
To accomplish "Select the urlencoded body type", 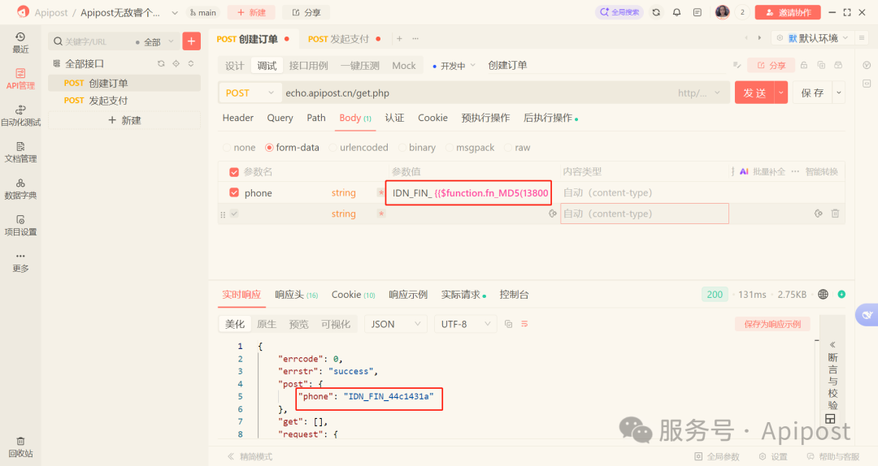I will tap(359, 148).
